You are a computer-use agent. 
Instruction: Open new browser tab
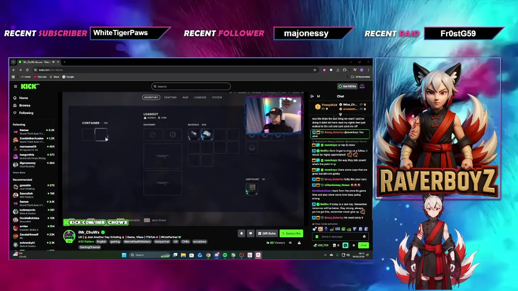click(64, 62)
